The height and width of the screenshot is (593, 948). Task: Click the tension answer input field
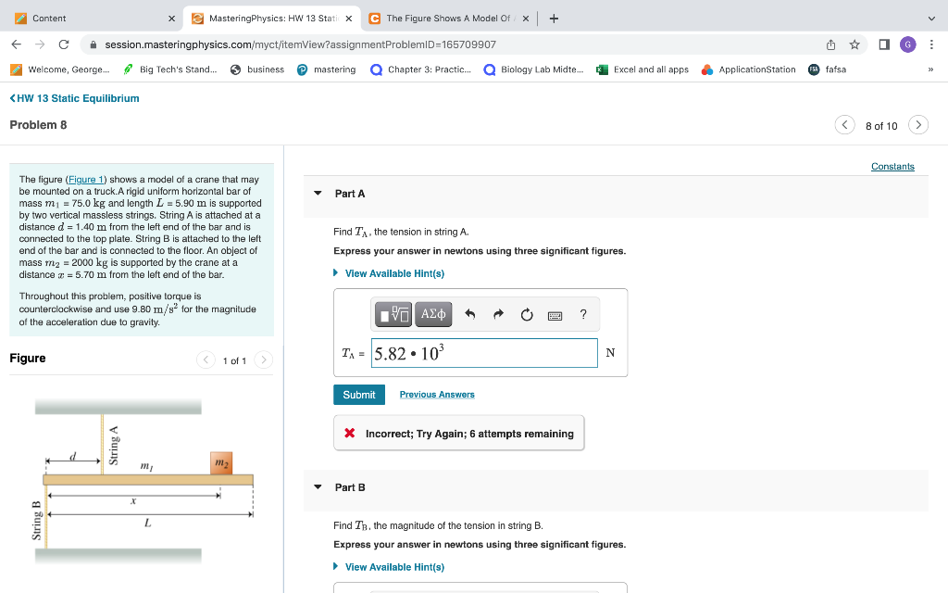point(484,352)
